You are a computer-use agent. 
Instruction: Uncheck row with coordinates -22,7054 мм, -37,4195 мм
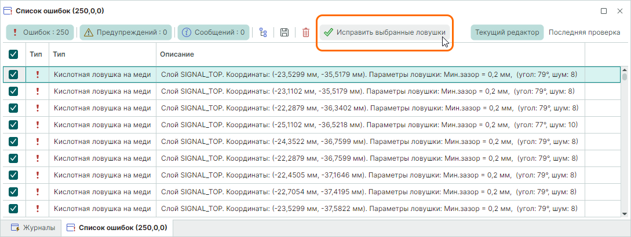coord(13,191)
